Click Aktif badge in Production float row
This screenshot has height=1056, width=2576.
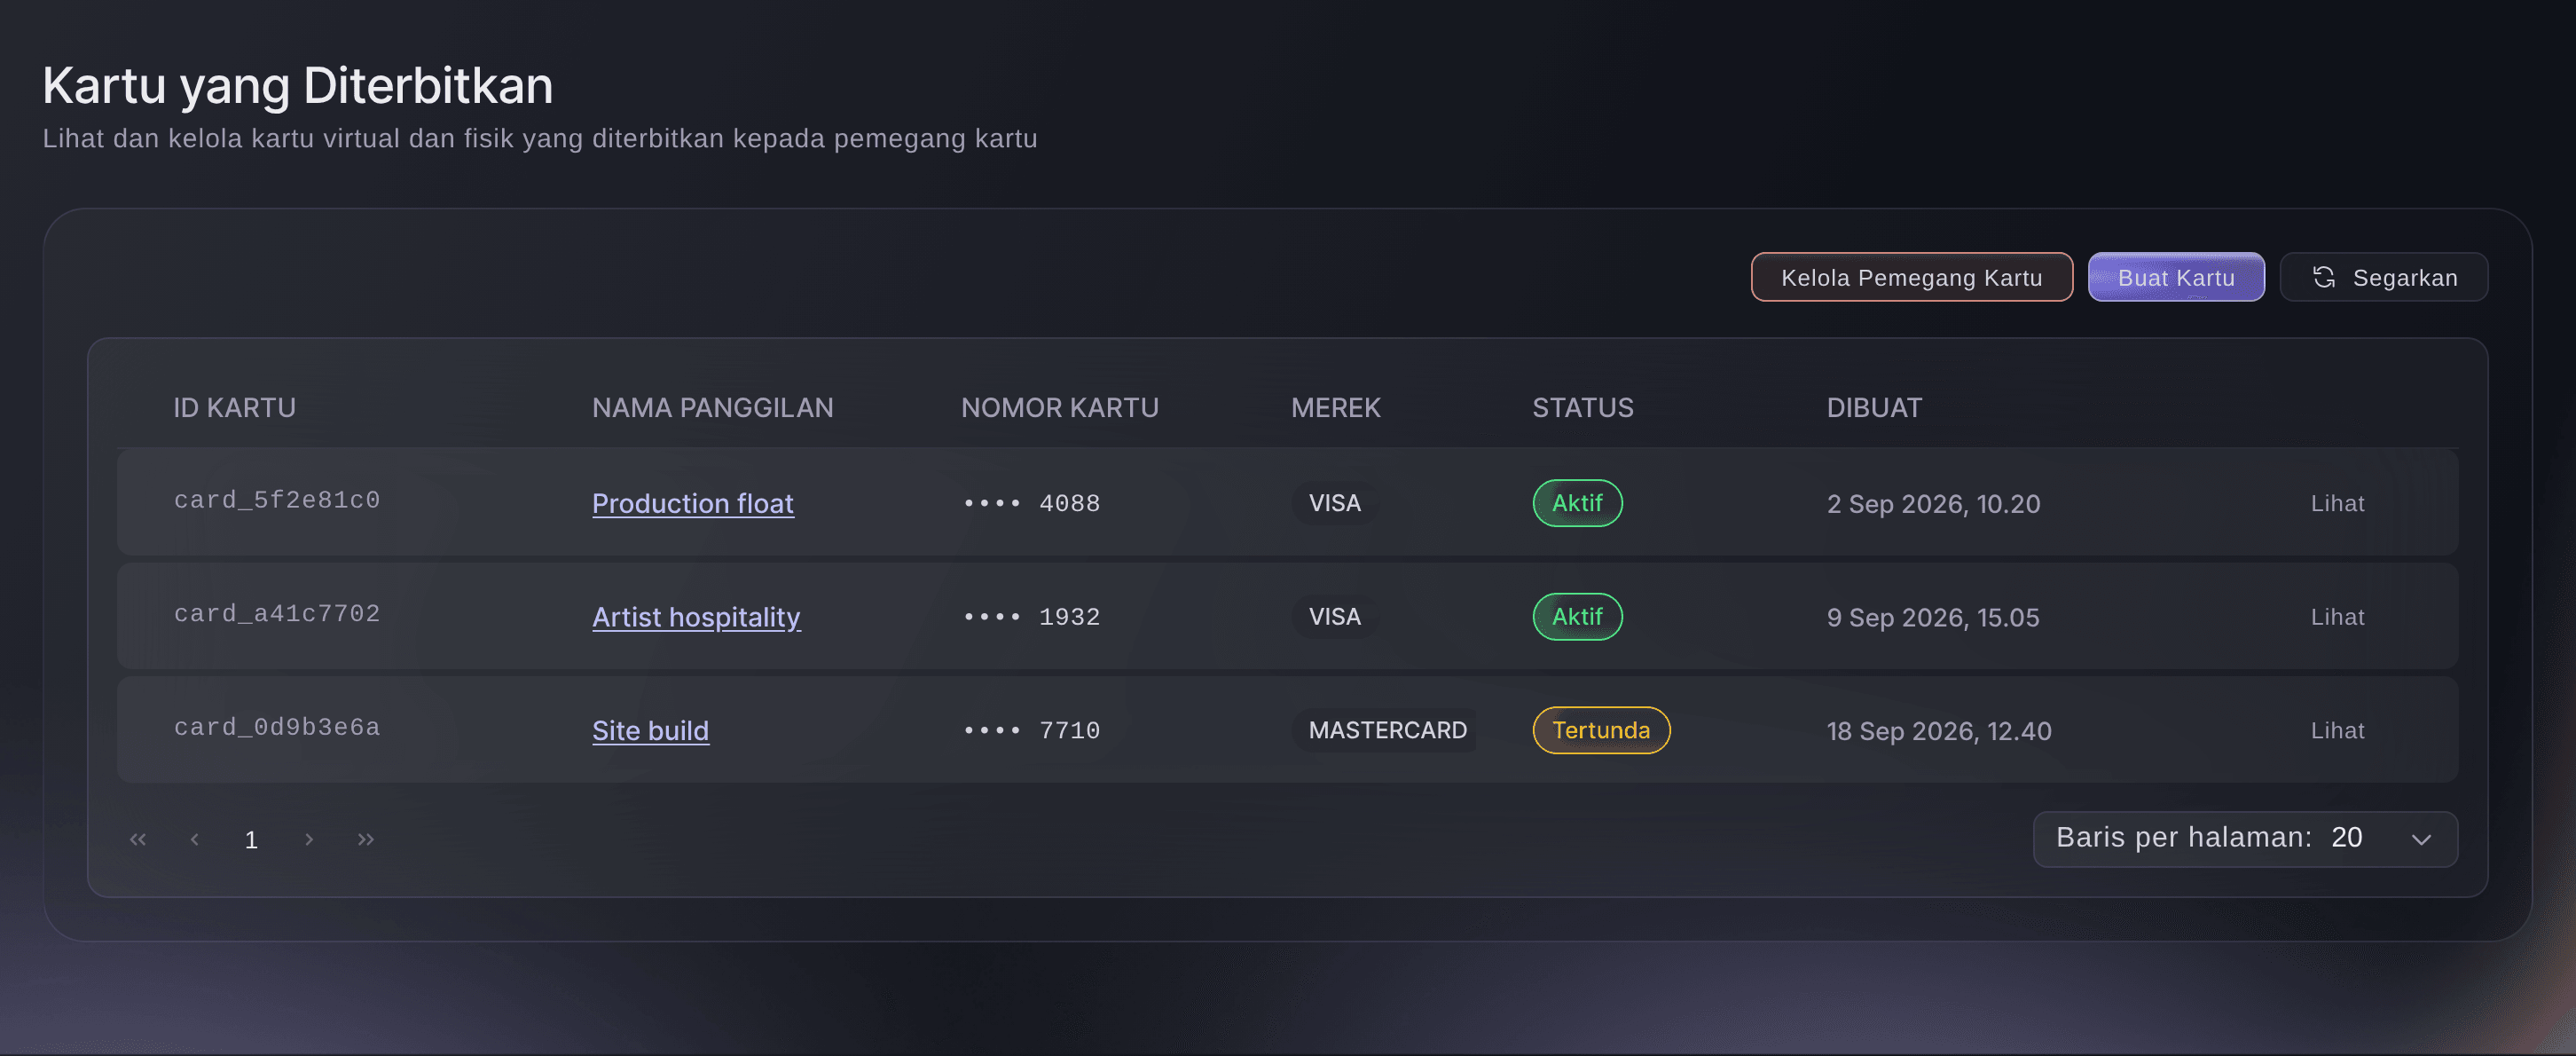tap(1577, 503)
